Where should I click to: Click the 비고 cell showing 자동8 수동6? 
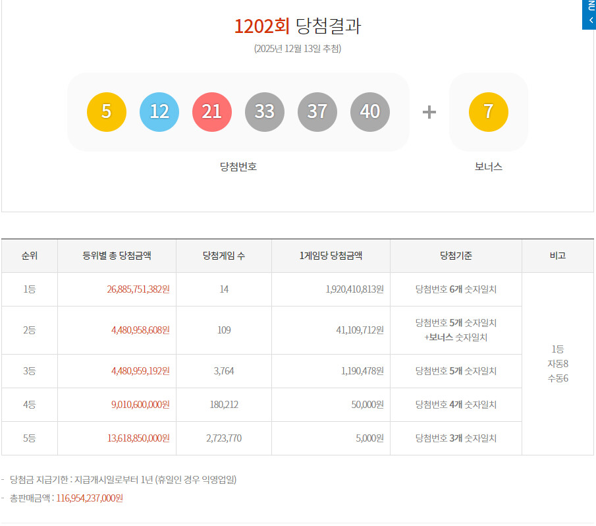[558, 364]
